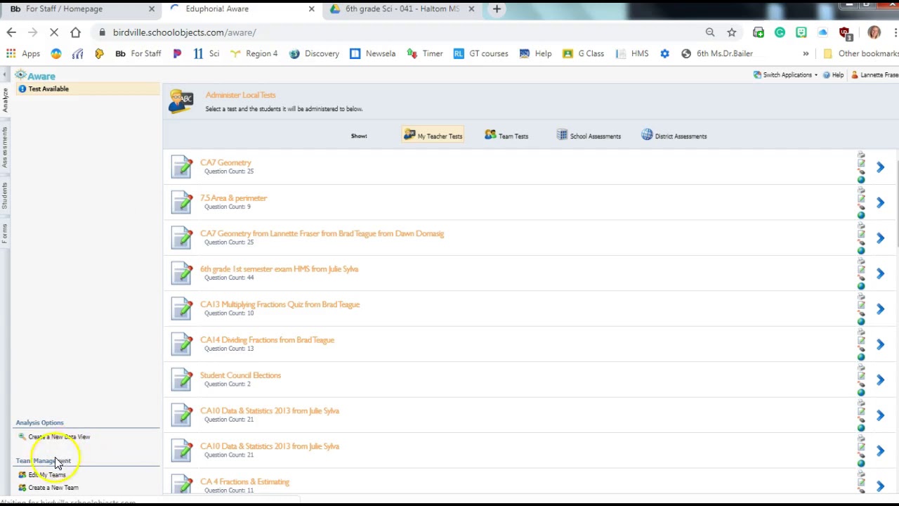Open CA14 Dividing Fractions from Brad Teague
Screen dimensions: 899x506
(x=267, y=339)
